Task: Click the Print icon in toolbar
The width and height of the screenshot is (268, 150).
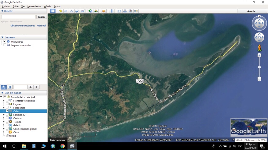Action: tap(125, 11)
